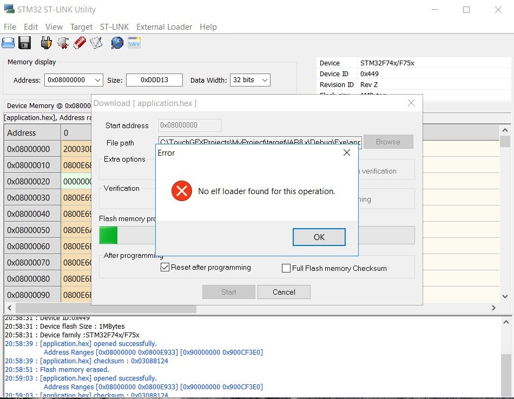Click the red error icon in dialog
Image resolution: width=514 pixels, height=399 pixels.
click(x=182, y=191)
